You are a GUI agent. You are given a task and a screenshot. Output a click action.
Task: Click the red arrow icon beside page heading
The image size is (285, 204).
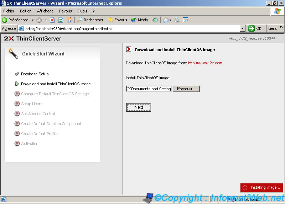[x=129, y=49]
